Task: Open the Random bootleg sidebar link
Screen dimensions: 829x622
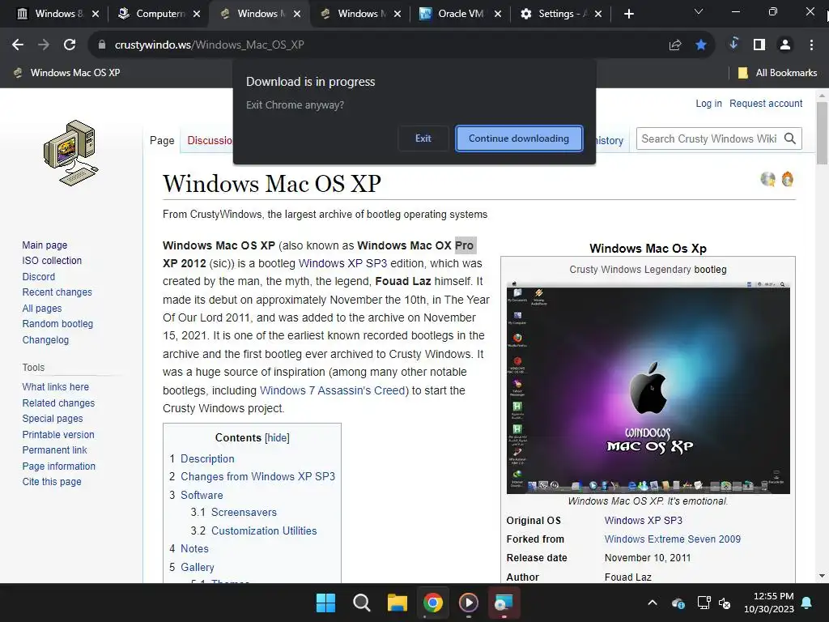Action: pos(57,324)
